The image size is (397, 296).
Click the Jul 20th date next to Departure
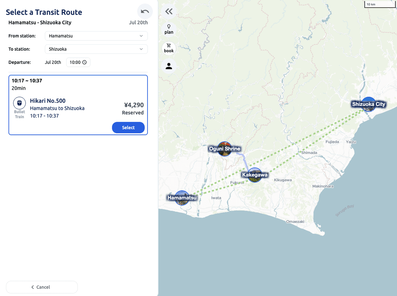pos(53,62)
